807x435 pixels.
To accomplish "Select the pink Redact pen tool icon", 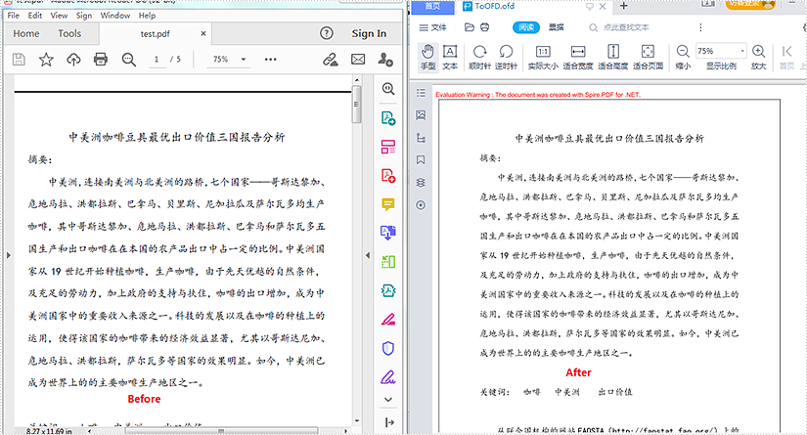I will click(x=388, y=320).
